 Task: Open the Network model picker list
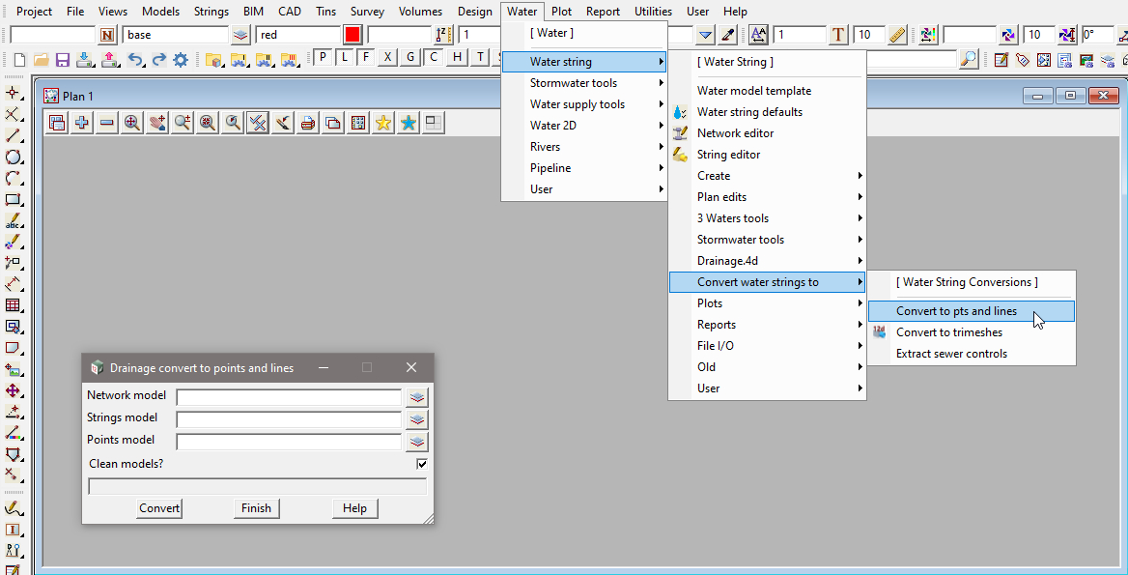pos(416,396)
